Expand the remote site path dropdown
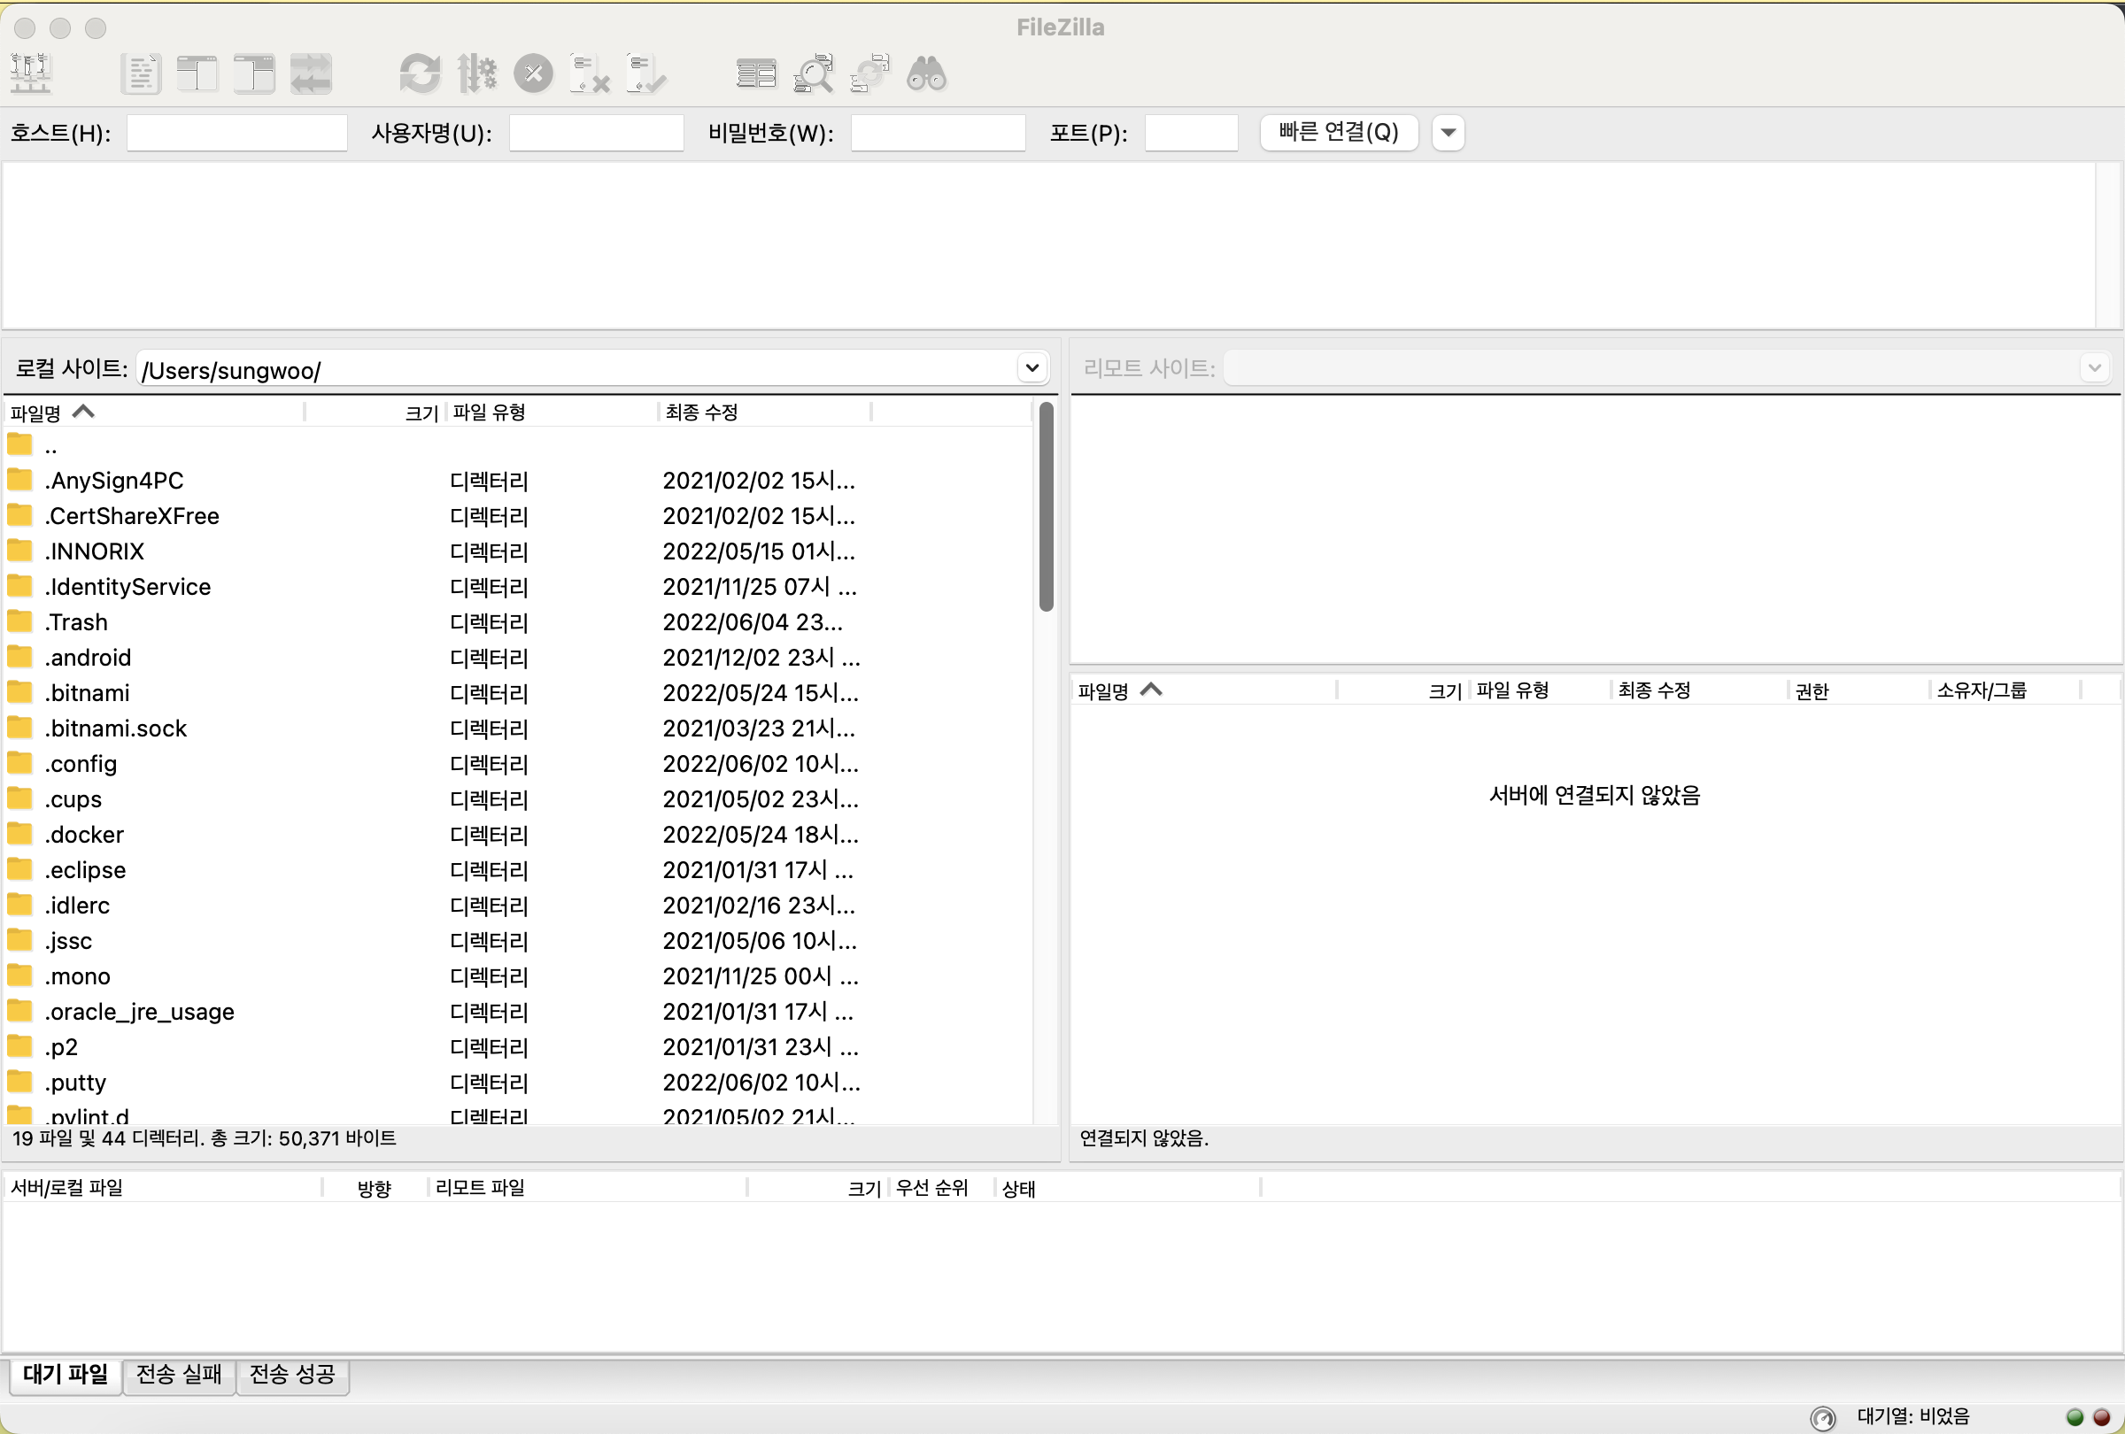 pos(2094,368)
